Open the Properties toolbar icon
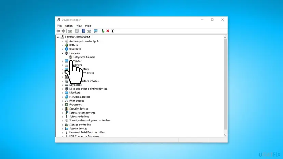This screenshot has width=283, height=159. pyautogui.click(x=77, y=31)
